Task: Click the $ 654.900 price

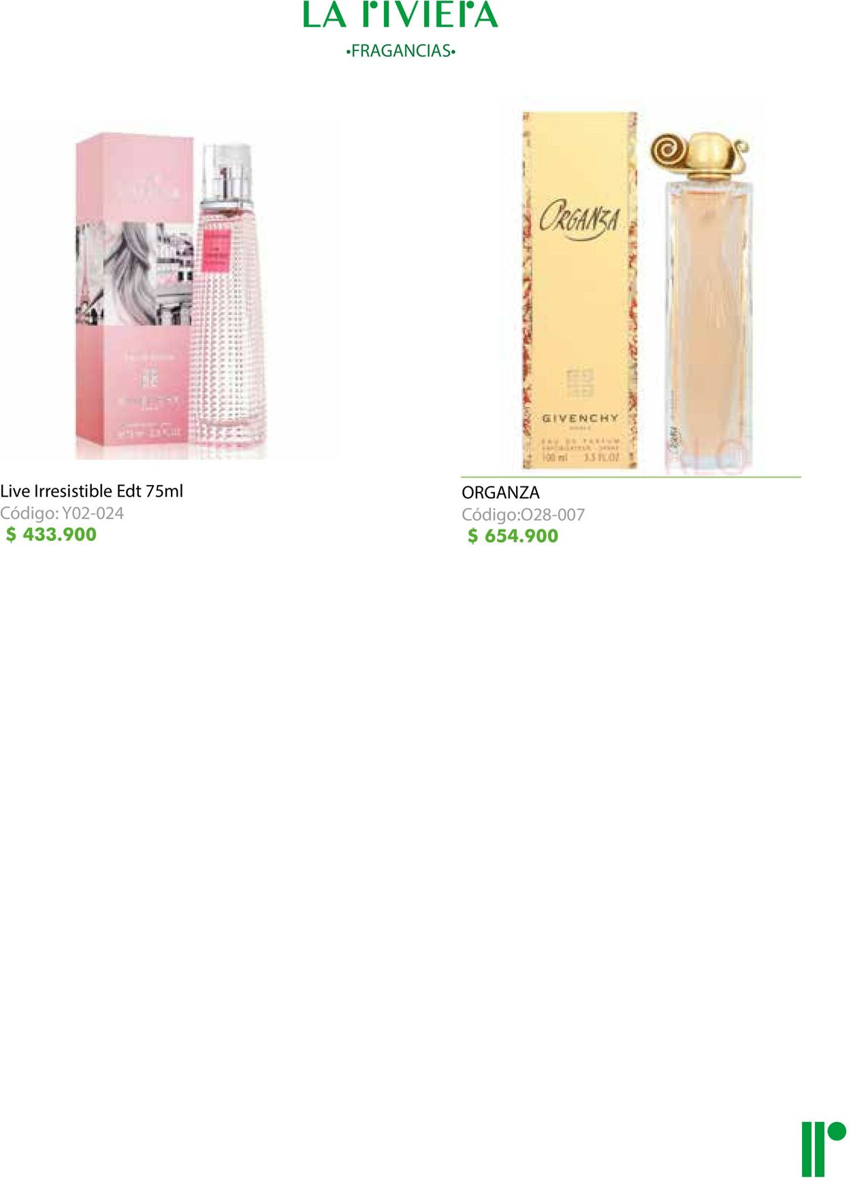Action: point(513,536)
